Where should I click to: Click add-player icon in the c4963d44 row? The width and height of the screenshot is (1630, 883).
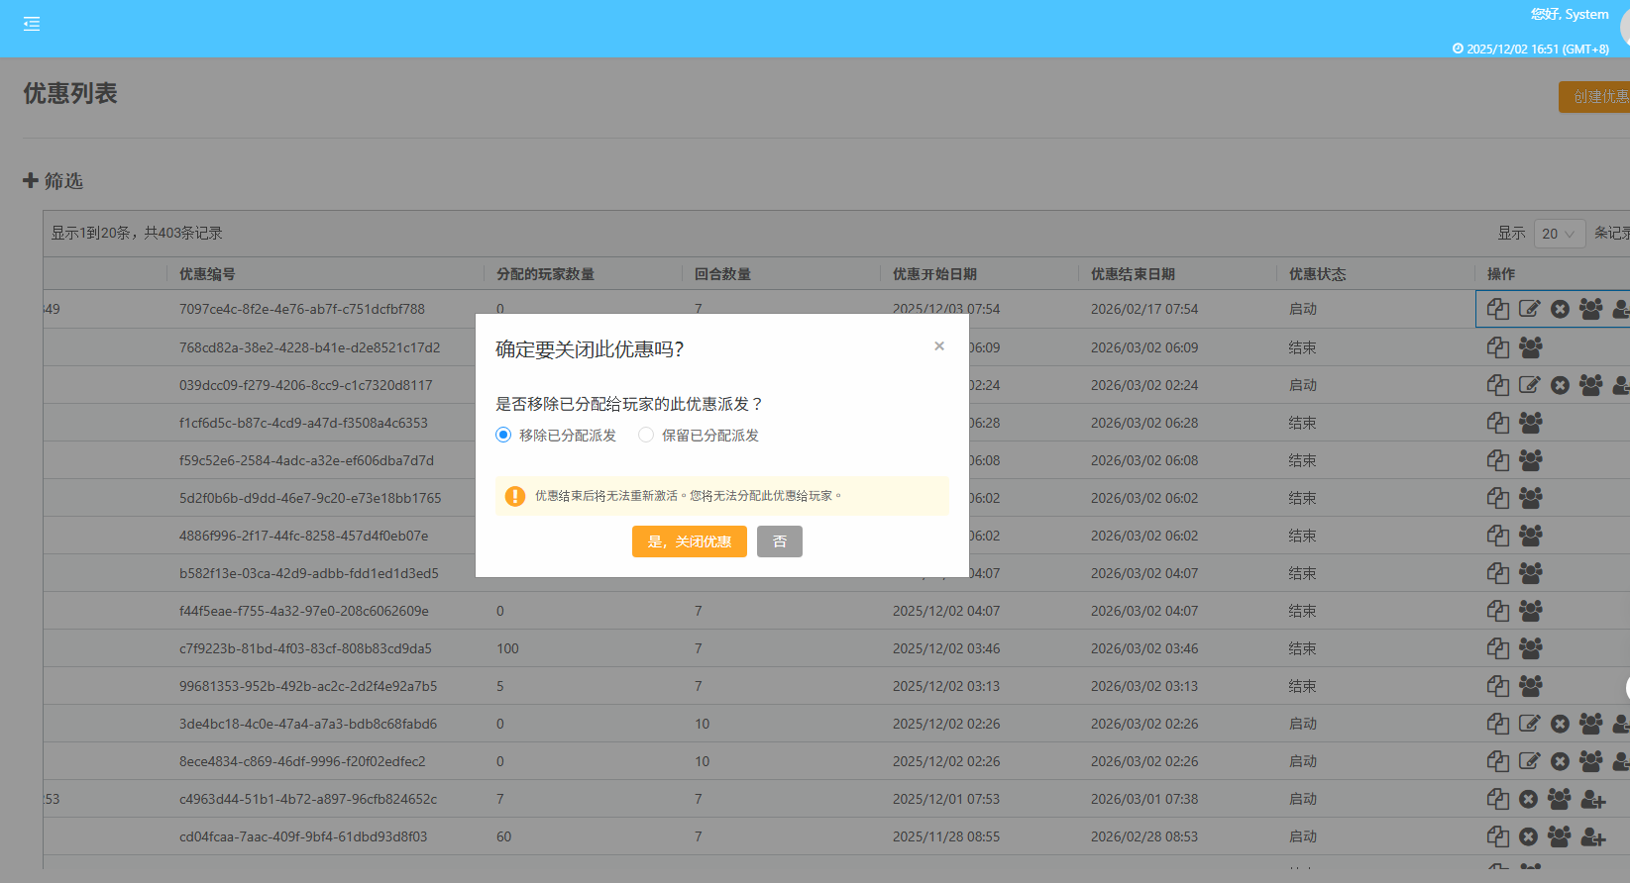[1592, 799]
